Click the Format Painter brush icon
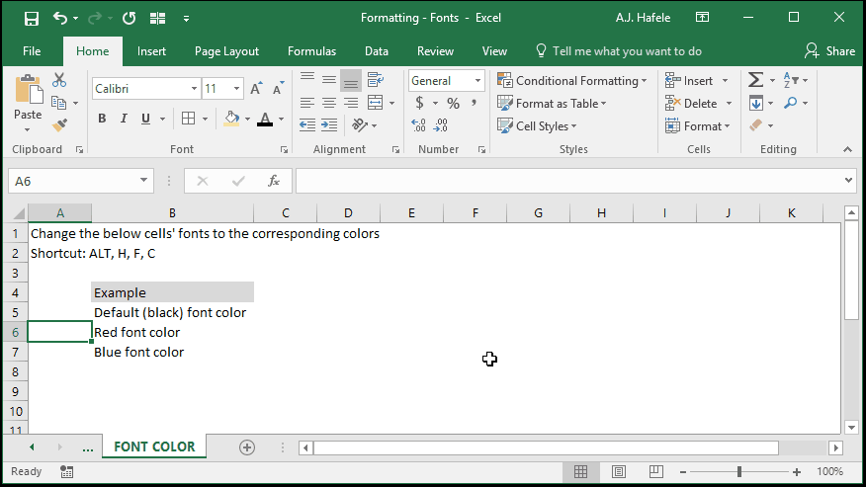The image size is (866, 487). coord(59,125)
